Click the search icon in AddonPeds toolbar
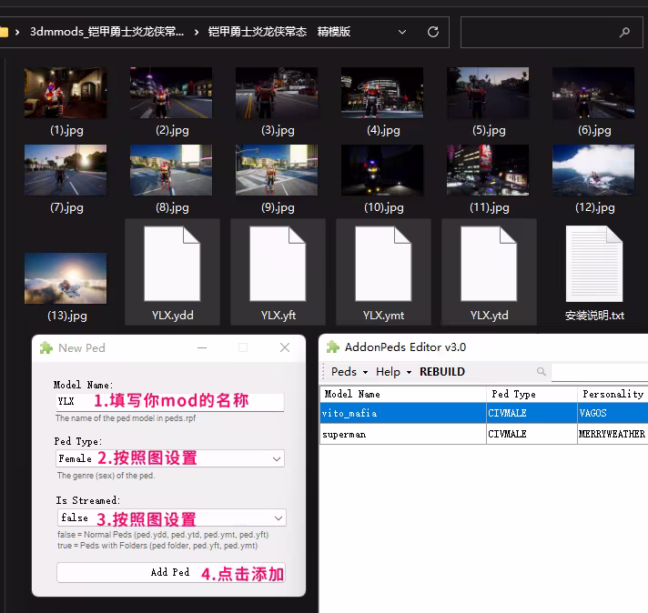This screenshot has width=648, height=613. tap(542, 372)
